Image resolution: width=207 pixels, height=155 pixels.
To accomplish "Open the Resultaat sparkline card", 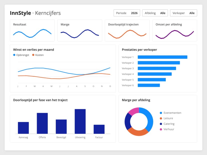I will pyautogui.click(x=32, y=30).
